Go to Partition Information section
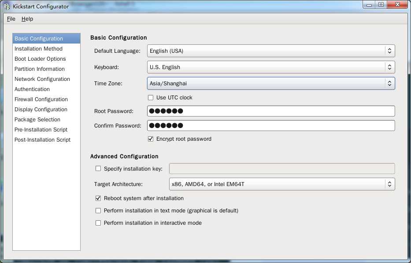Image resolution: width=411 pixels, height=263 pixels. pyautogui.click(x=46, y=69)
